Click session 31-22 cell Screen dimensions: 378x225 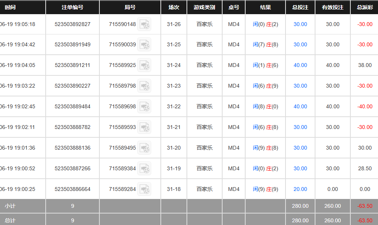(x=174, y=106)
